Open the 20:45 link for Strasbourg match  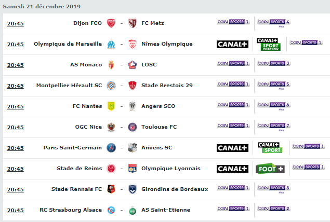click(16, 210)
